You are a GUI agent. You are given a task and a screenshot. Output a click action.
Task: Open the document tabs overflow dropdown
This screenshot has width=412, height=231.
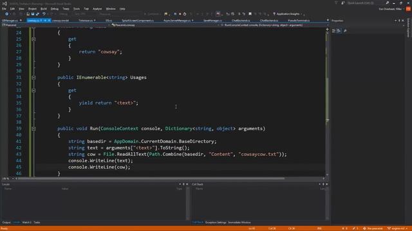[x=328, y=21]
